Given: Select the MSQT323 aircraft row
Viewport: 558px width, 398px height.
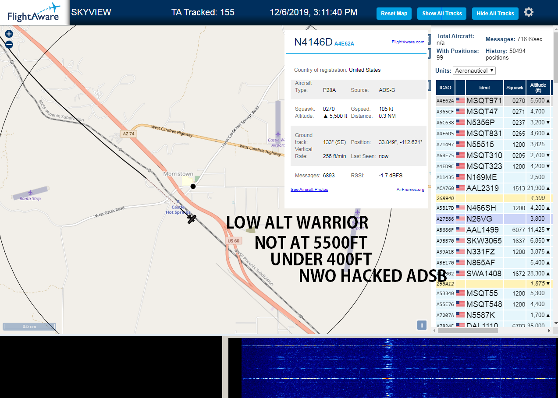Looking at the screenshot, I should pyautogui.click(x=494, y=166).
